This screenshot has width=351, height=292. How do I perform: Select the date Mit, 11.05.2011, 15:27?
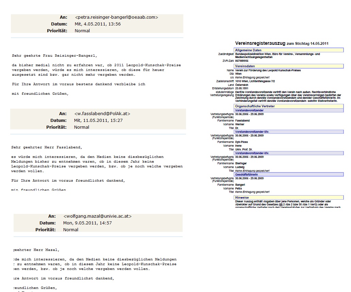(98, 121)
